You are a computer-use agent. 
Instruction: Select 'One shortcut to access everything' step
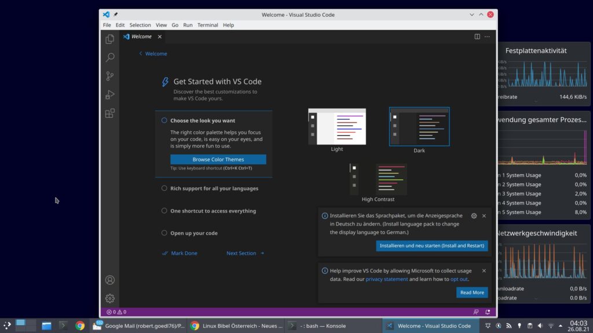pyautogui.click(x=213, y=210)
